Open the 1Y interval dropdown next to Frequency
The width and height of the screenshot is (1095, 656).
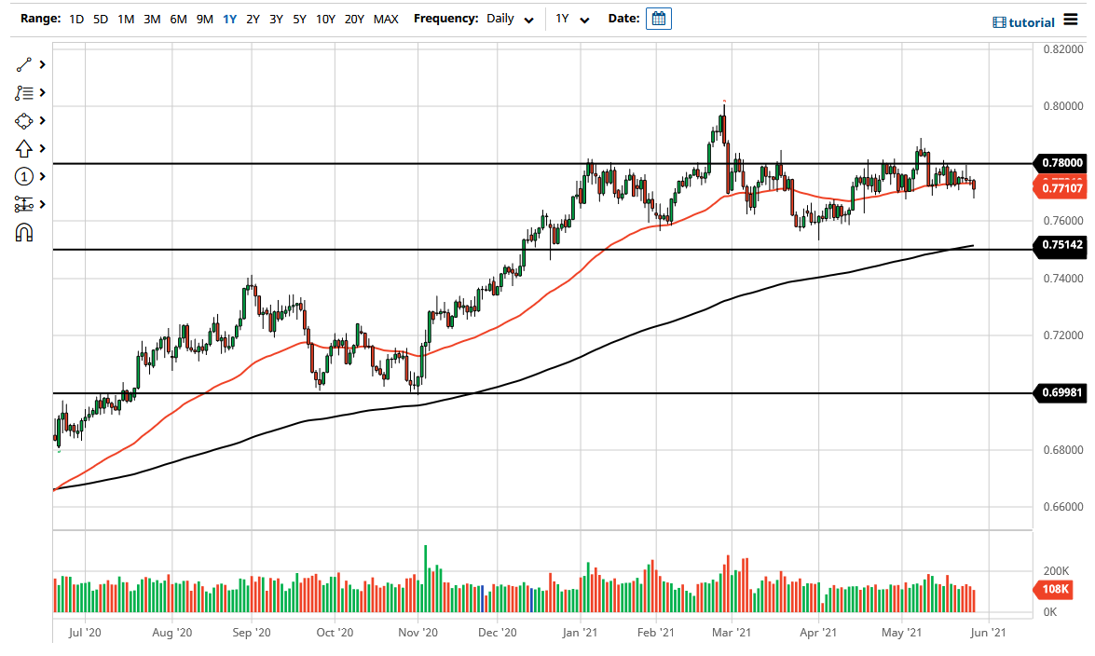click(x=571, y=19)
